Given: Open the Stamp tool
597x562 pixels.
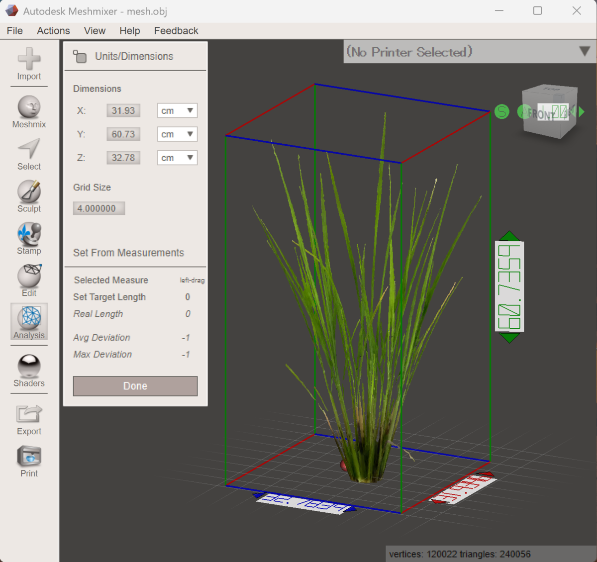Looking at the screenshot, I should tap(29, 239).
